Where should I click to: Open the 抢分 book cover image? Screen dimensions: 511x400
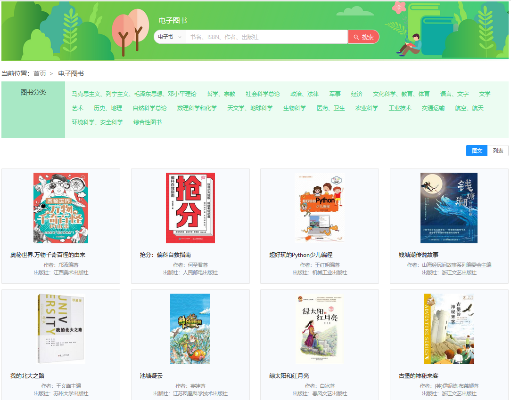click(190, 208)
